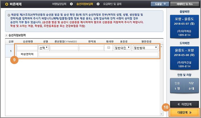Image resolution: width=201 pixels, height=118 pixels.
Task: Select the 승선자정보입력 step
Action: click(x=85, y=4)
